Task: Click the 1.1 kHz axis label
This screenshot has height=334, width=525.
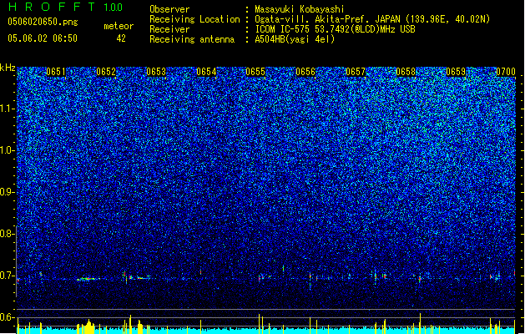Action: [x=8, y=109]
